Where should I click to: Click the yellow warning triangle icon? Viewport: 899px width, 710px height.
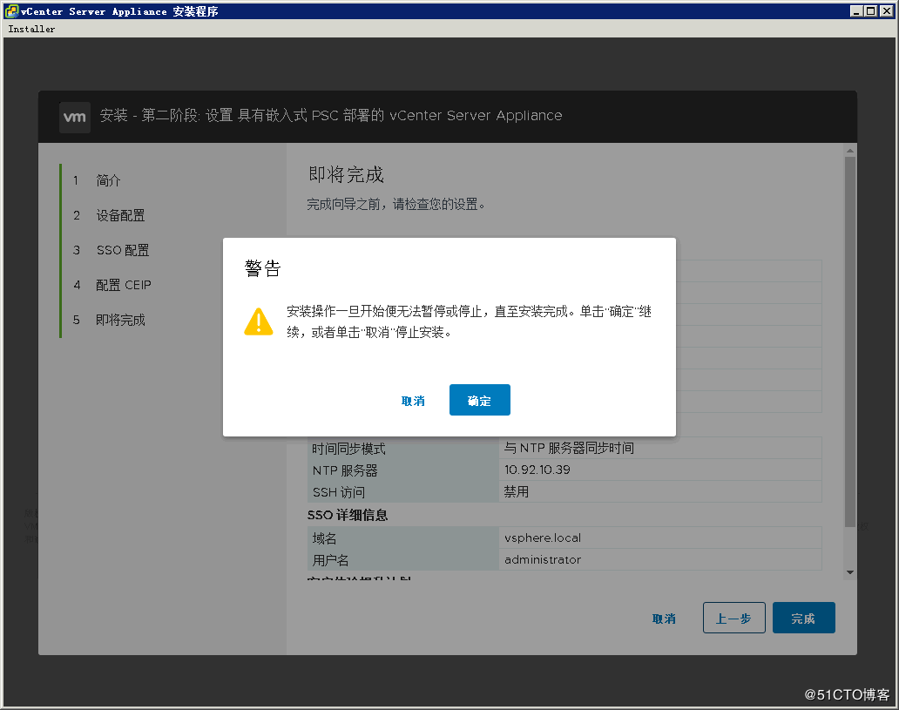tap(259, 321)
